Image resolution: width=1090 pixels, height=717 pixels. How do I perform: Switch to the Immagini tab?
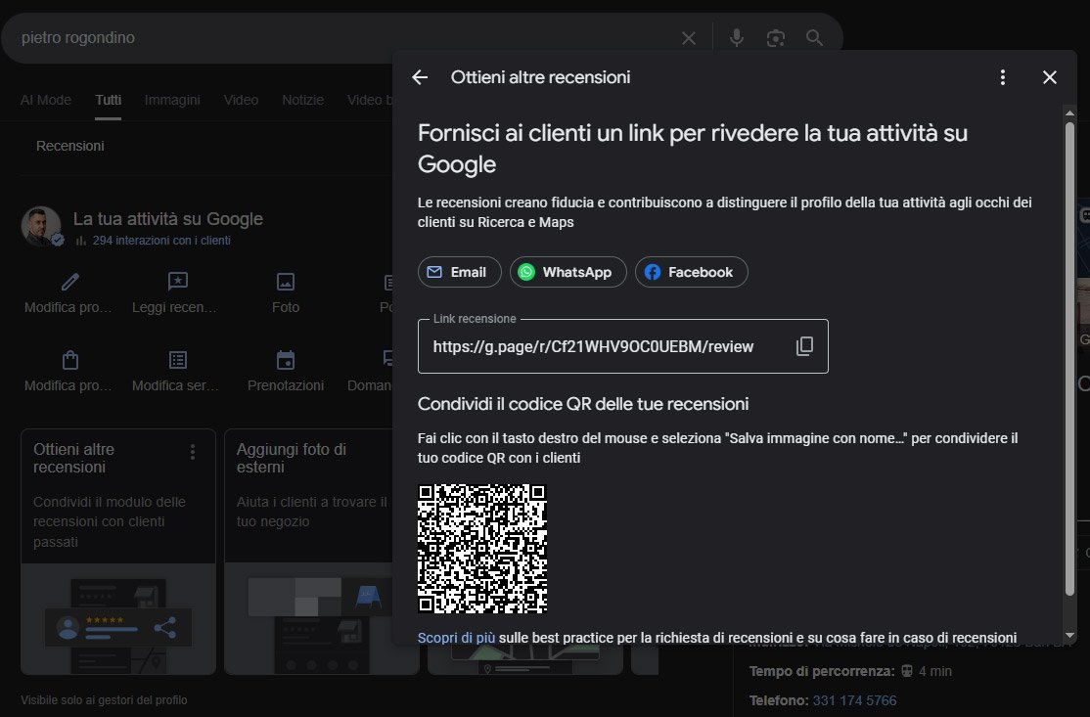(x=172, y=100)
